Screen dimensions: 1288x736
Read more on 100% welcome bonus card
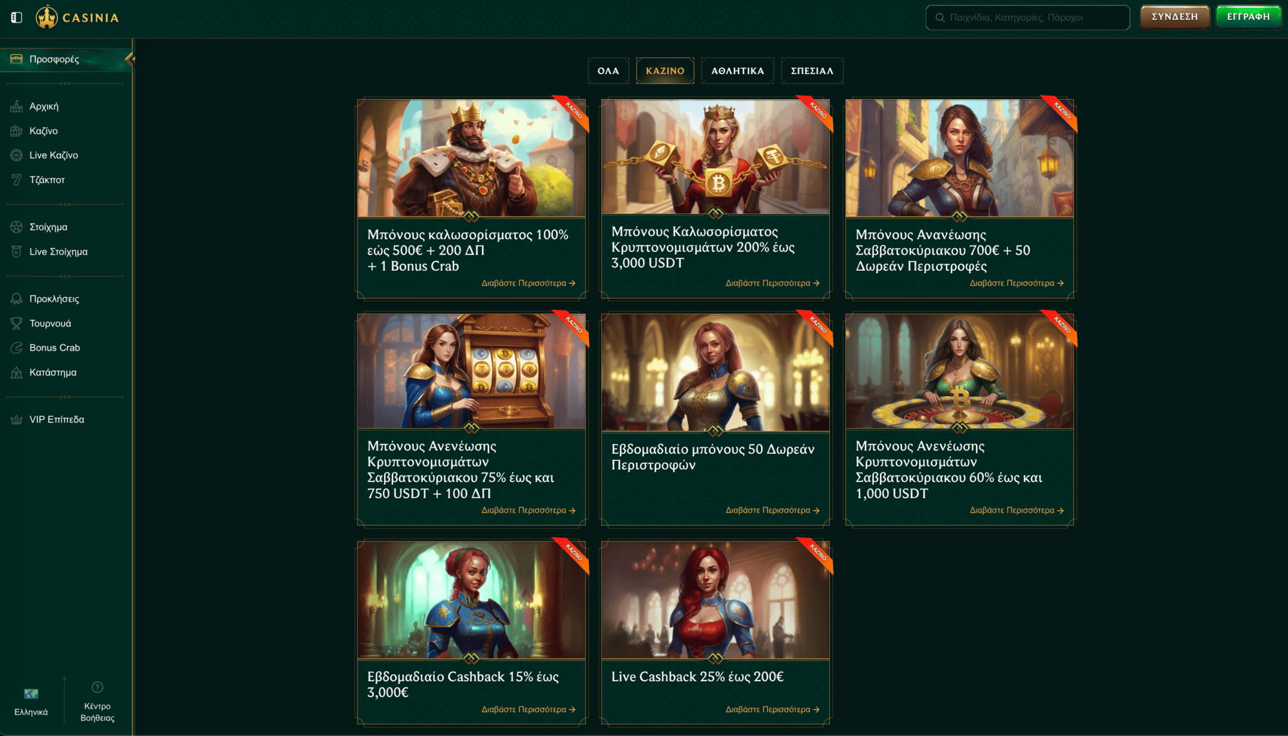coord(528,283)
